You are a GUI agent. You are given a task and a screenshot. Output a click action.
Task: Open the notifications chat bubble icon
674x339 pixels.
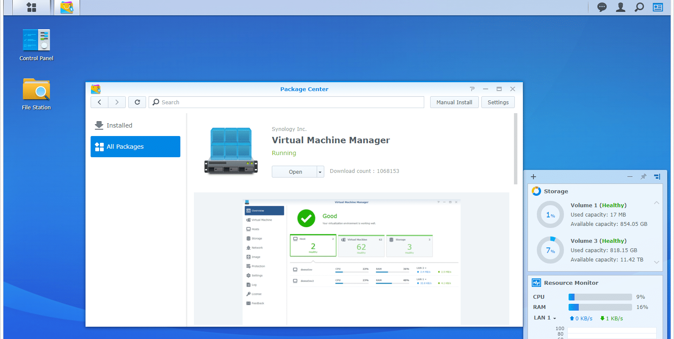[602, 7]
